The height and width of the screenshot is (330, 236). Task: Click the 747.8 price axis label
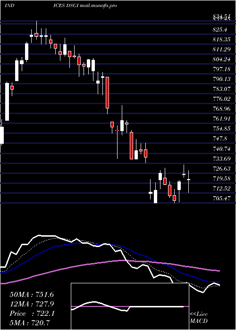coord(220,139)
